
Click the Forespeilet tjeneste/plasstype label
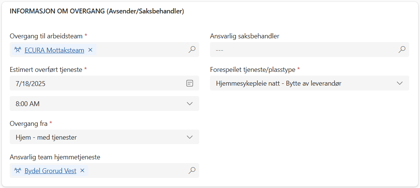pos(252,70)
